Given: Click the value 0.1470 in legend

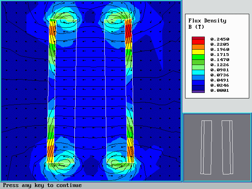Looking at the screenshot, I should point(220,60).
